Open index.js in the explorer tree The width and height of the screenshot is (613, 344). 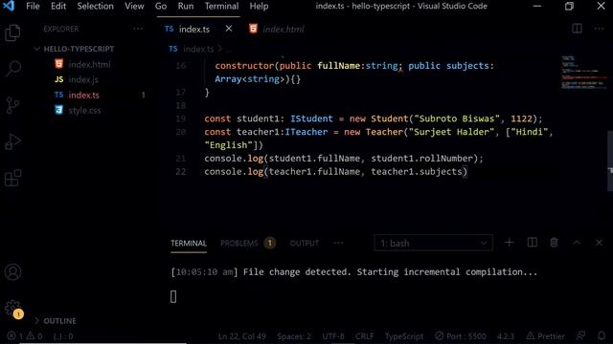tap(83, 79)
